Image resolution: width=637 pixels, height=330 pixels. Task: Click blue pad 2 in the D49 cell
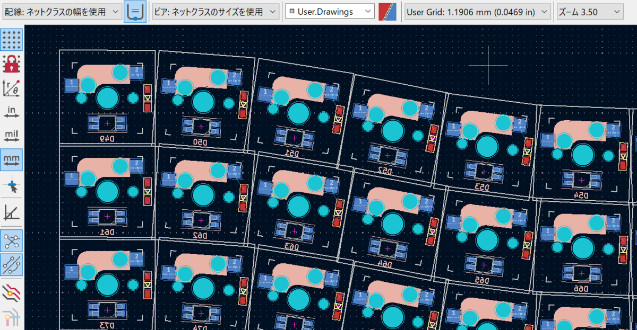coord(137,73)
